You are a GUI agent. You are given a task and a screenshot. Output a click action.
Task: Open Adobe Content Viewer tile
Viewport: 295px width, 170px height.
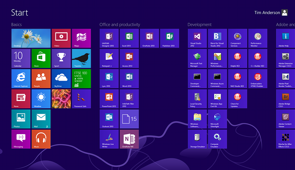click(285, 119)
